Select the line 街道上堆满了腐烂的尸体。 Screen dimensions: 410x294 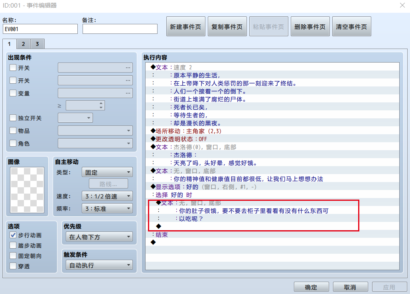click(x=272, y=99)
